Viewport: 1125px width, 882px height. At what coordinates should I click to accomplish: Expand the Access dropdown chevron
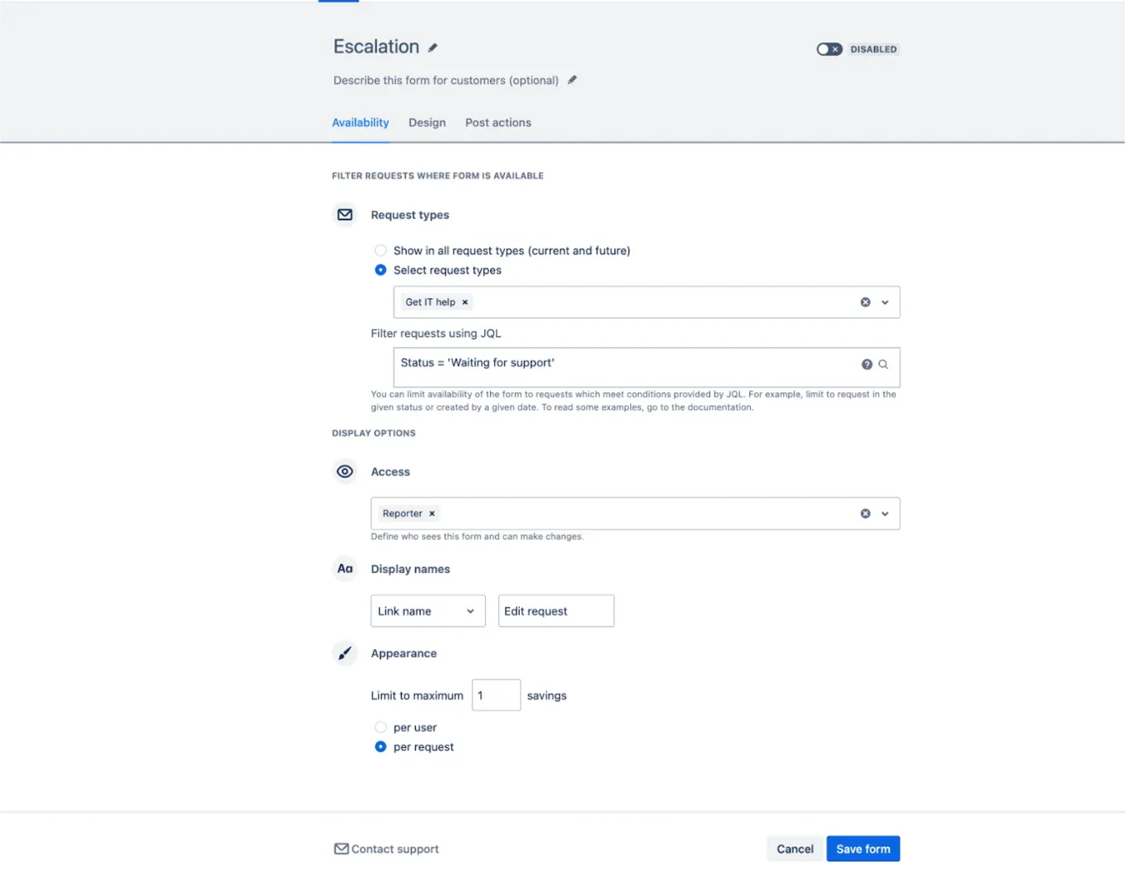[885, 513]
